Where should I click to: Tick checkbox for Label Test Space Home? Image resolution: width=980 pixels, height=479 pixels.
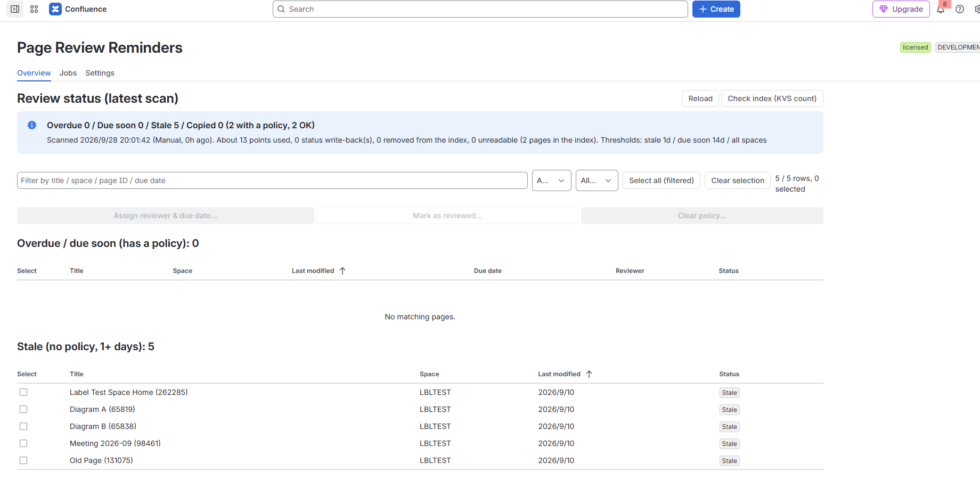(x=23, y=392)
